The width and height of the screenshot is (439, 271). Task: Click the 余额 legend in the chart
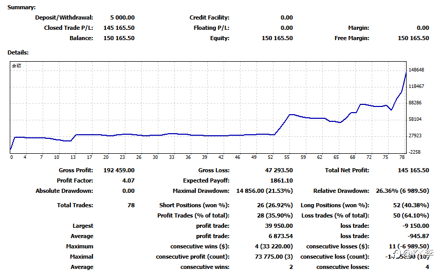click(16, 66)
